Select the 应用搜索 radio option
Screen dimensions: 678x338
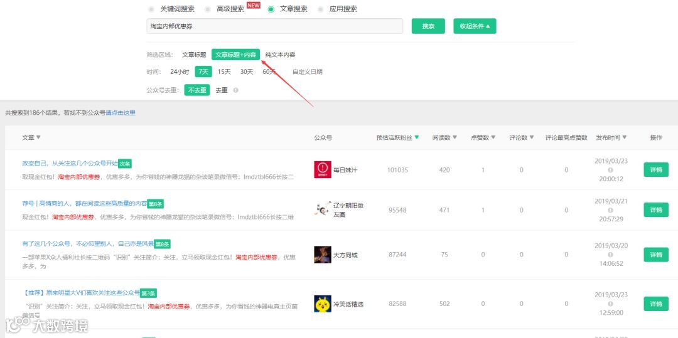click(320, 9)
